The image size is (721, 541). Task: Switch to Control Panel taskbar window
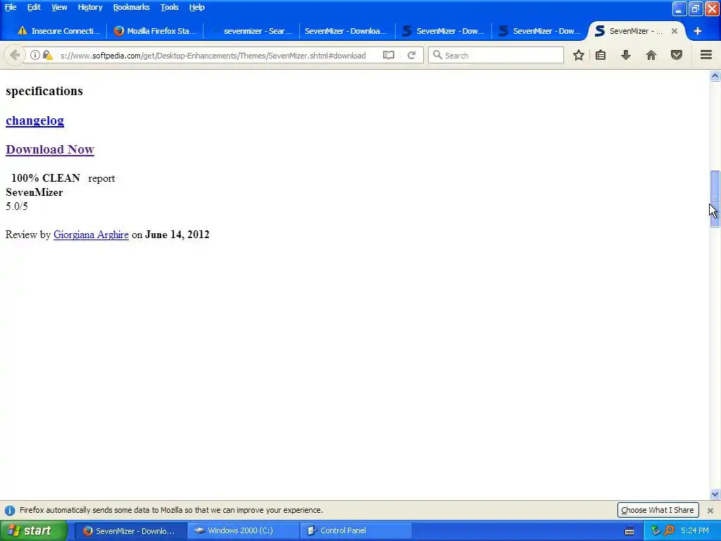(x=356, y=531)
